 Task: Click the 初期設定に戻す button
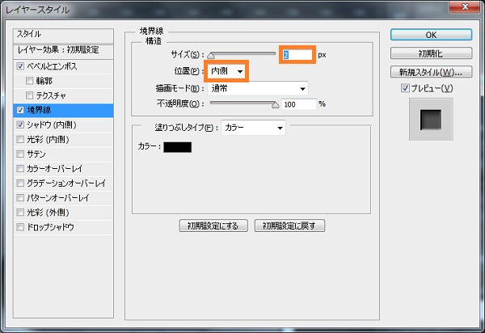289,226
